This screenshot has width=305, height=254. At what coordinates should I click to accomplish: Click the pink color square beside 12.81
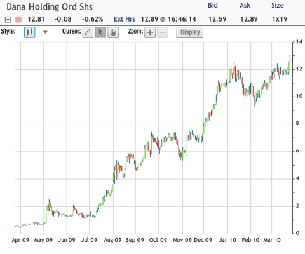pyautogui.click(x=18, y=20)
